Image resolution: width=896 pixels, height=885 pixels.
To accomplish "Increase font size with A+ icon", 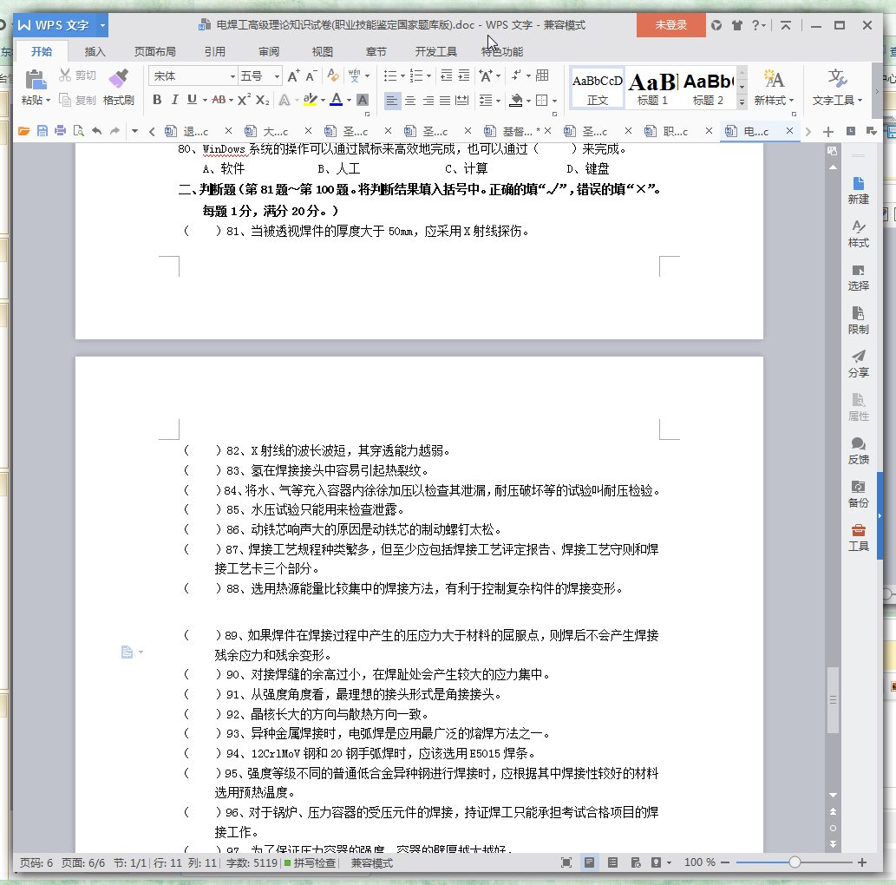I will [294, 76].
